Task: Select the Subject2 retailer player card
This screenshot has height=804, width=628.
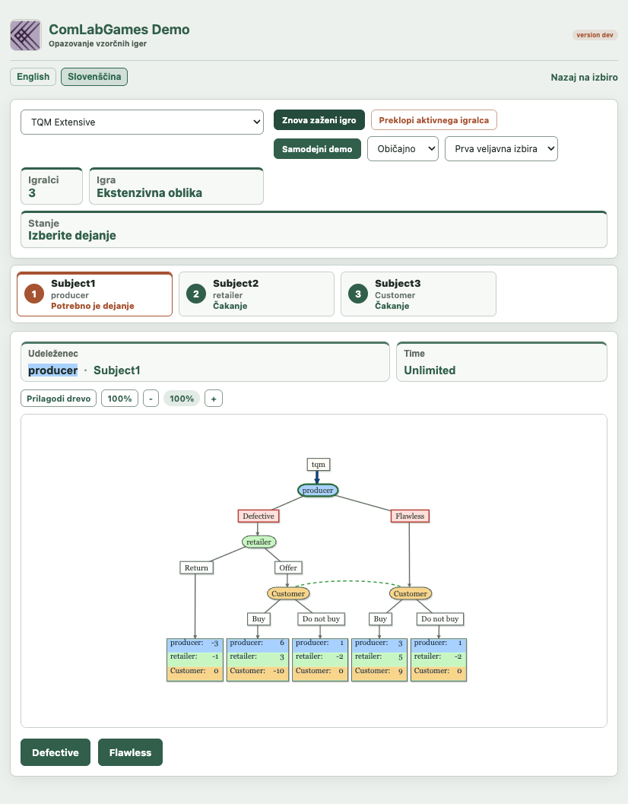Action: [x=256, y=294]
